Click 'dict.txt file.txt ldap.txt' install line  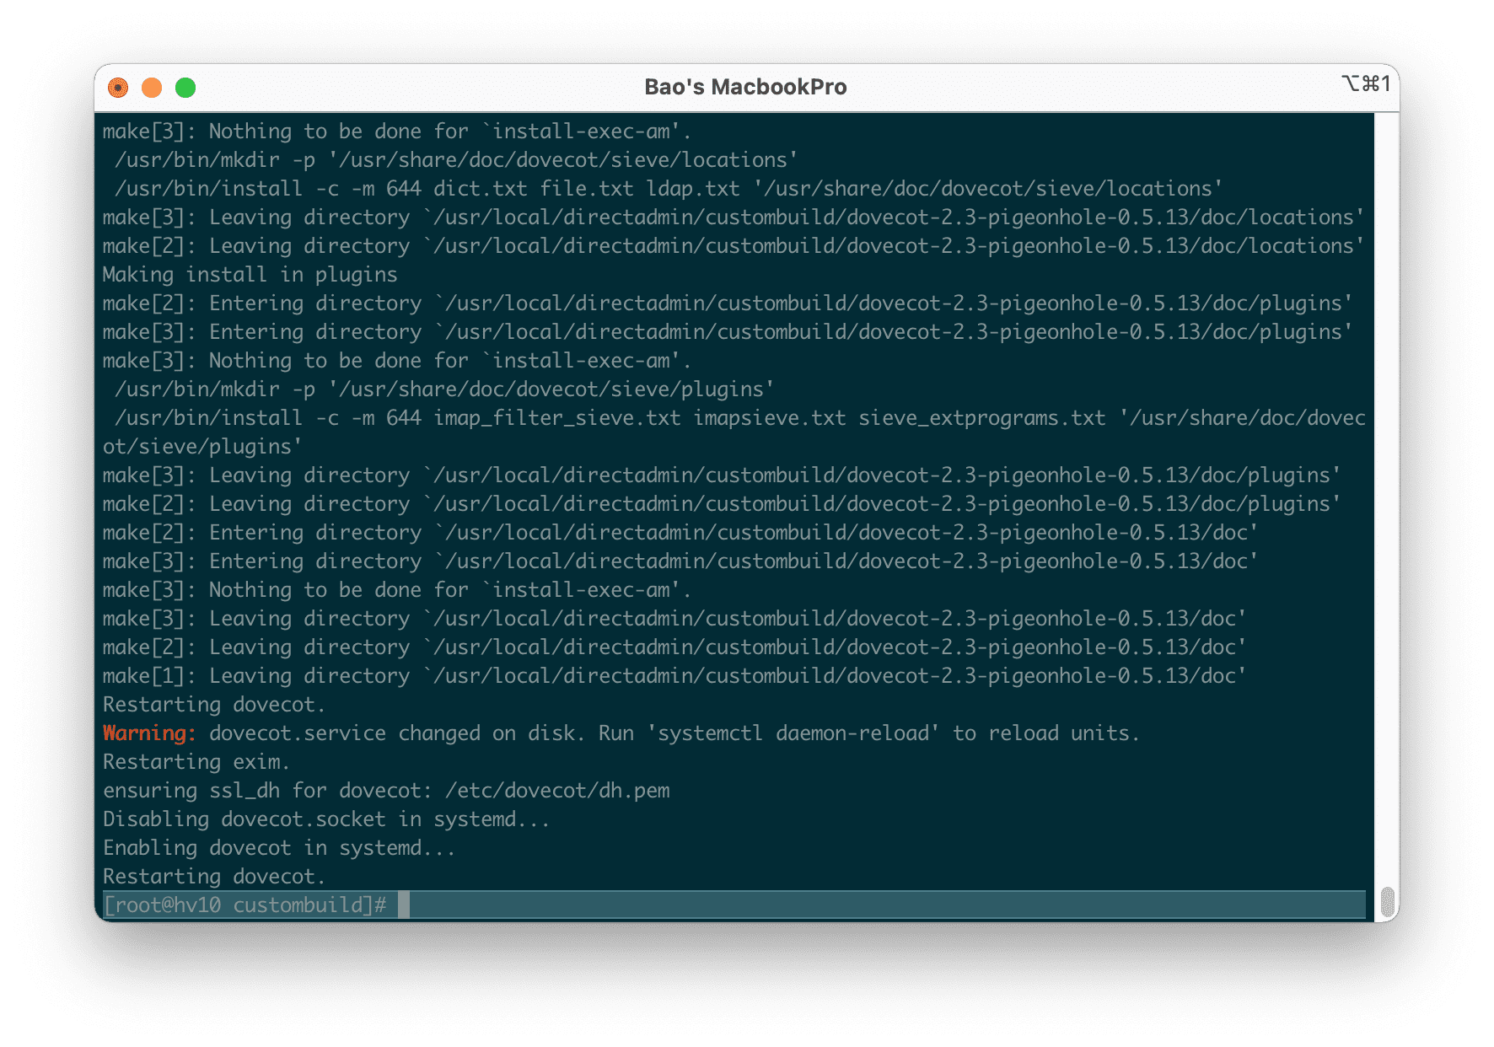click(x=669, y=189)
